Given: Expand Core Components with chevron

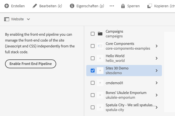Looking at the screenshot, I should pyautogui.click(x=157, y=46).
